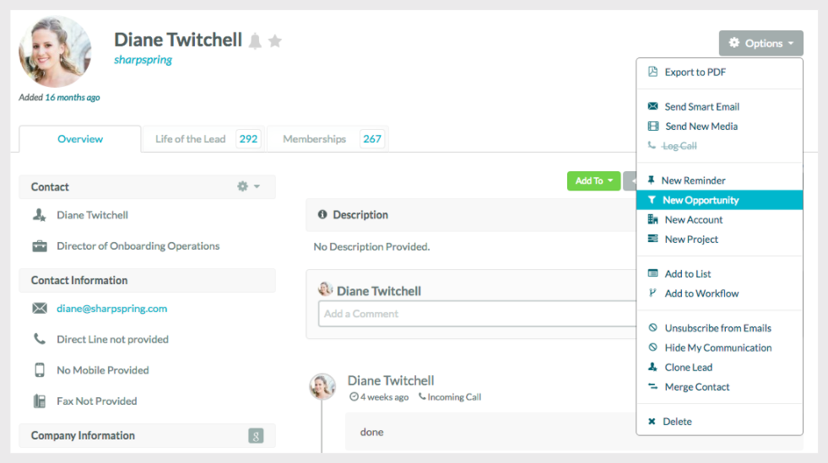The height and width of the screenshot is (463, 828).
Task: Click the Description info icon
Action: pos(322,214)
